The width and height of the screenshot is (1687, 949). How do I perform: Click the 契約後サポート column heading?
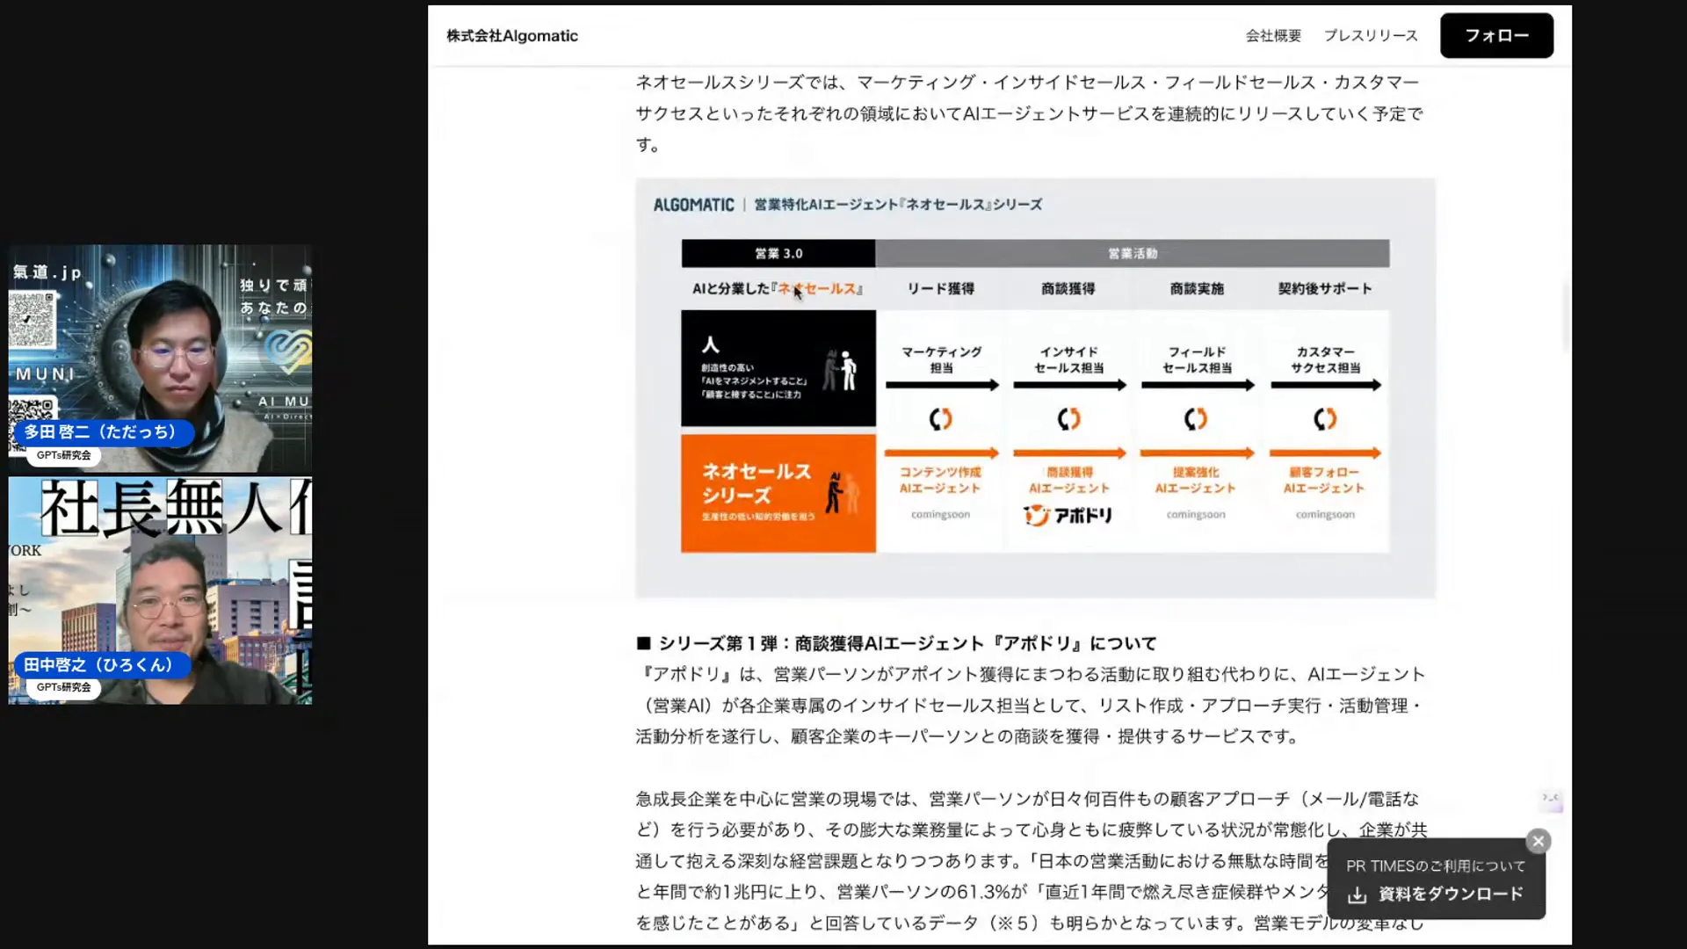(x=1325, y=288)
